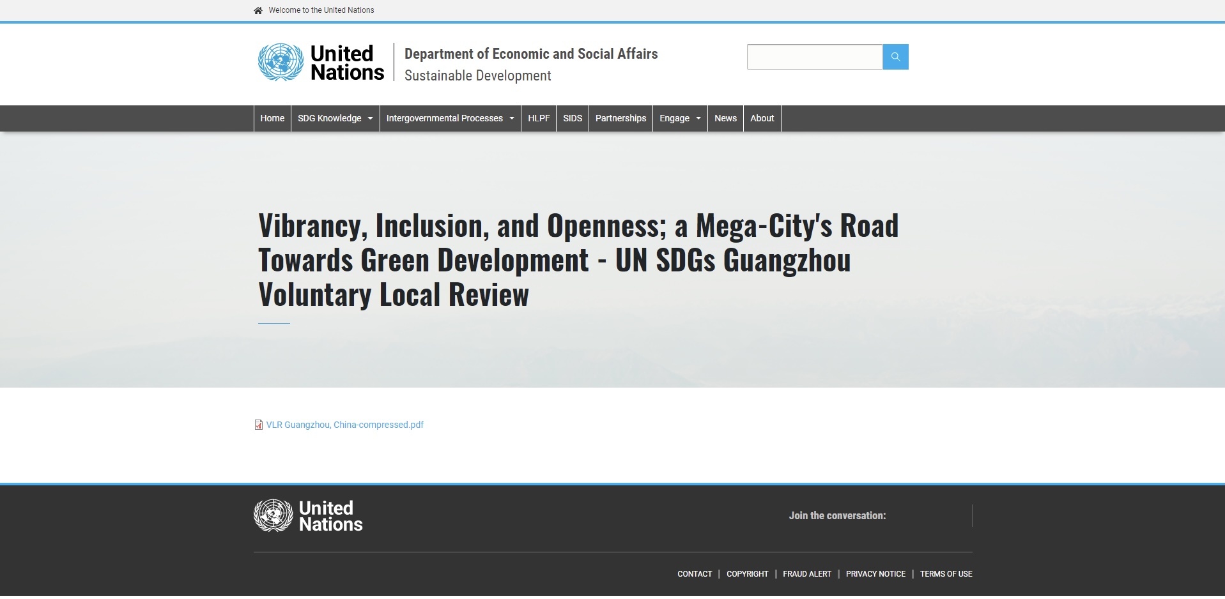Open the News menu item
Viewport: 1225px width, 599px height.
click(725, 118)
